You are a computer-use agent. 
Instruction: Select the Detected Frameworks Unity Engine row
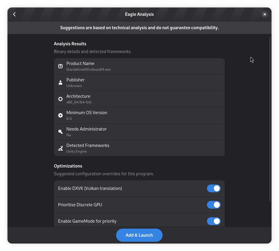click(139, 148)
